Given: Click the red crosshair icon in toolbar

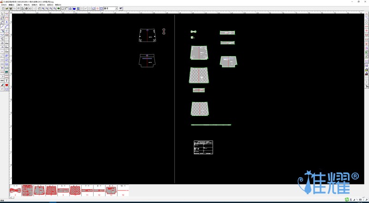Looking at the screenshot, I should 97,8.
